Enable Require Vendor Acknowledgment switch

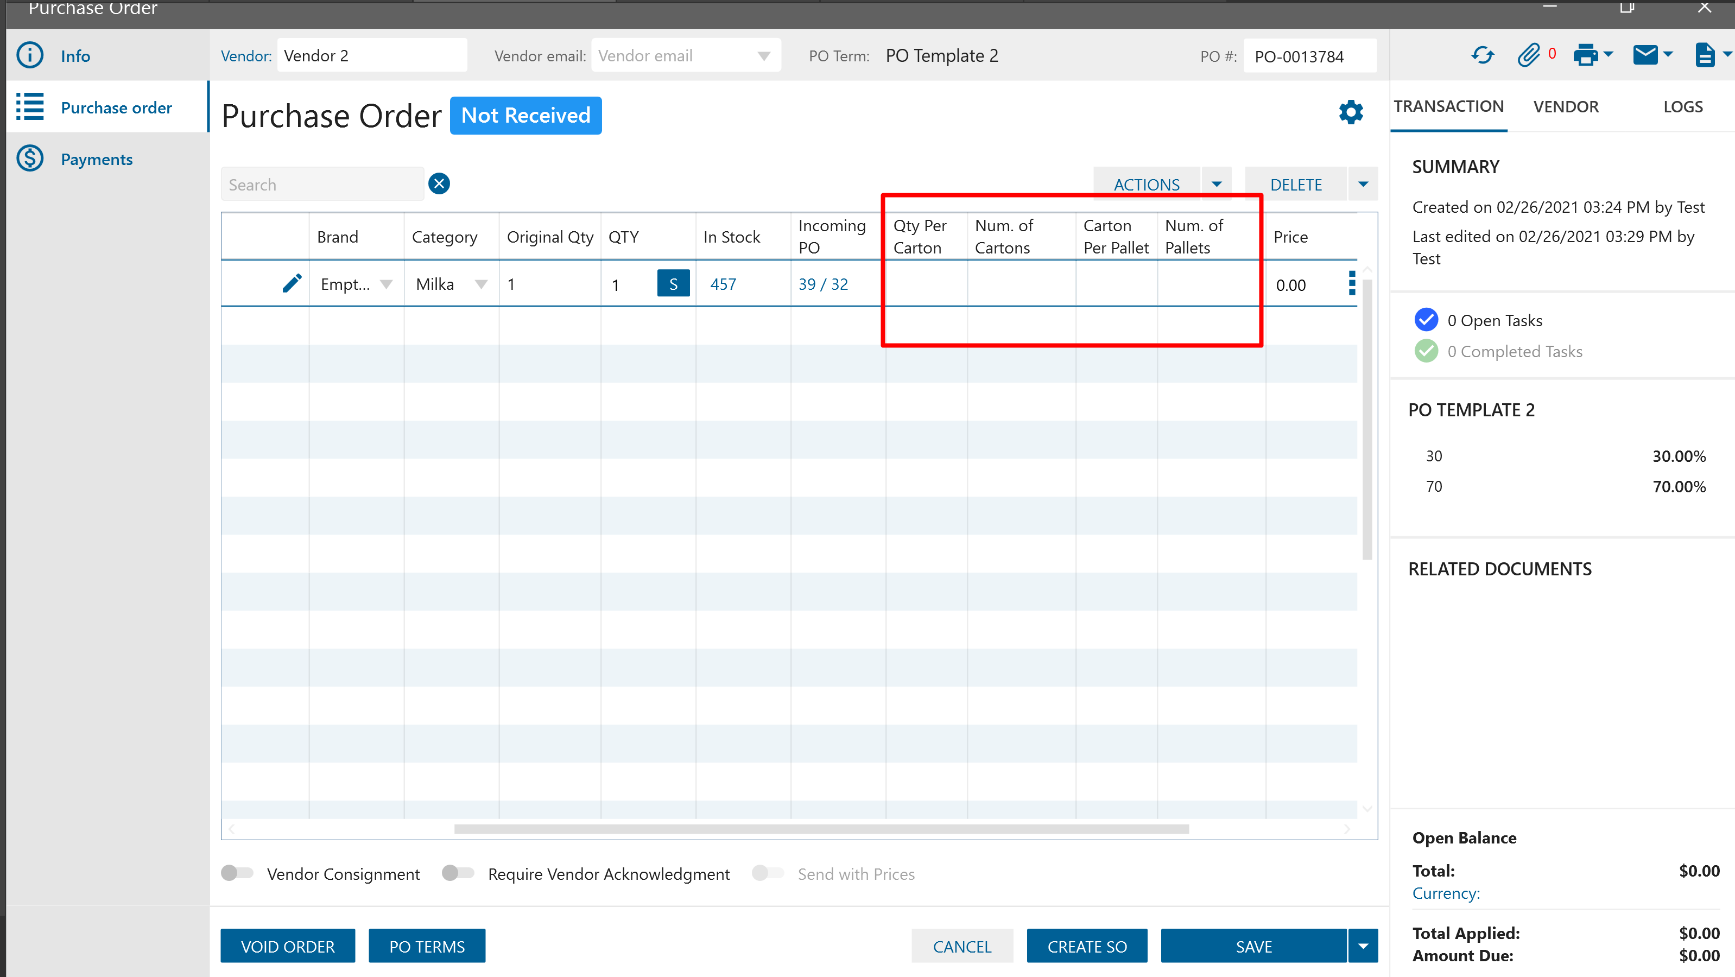tap(458, 873)
